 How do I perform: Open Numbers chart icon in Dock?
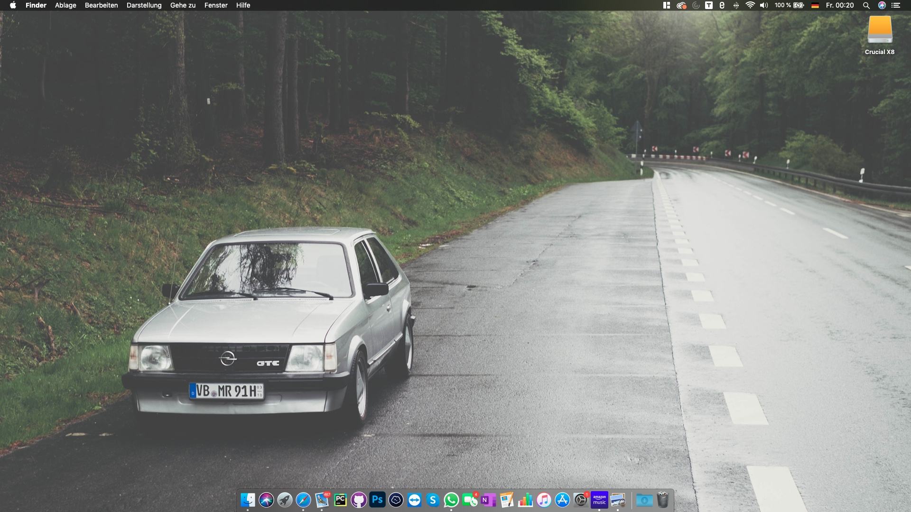[x=525, y=500]
